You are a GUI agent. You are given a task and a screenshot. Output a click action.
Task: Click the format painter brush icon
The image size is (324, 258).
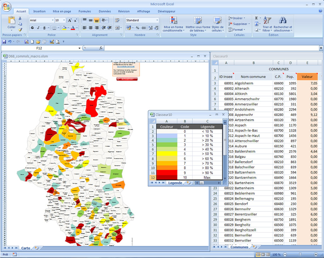20,29
